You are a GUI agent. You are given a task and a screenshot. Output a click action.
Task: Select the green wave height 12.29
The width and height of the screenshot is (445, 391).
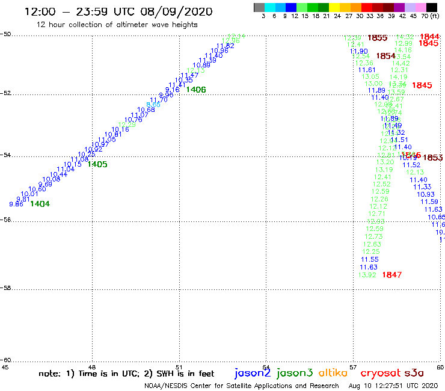coord(127,125)
